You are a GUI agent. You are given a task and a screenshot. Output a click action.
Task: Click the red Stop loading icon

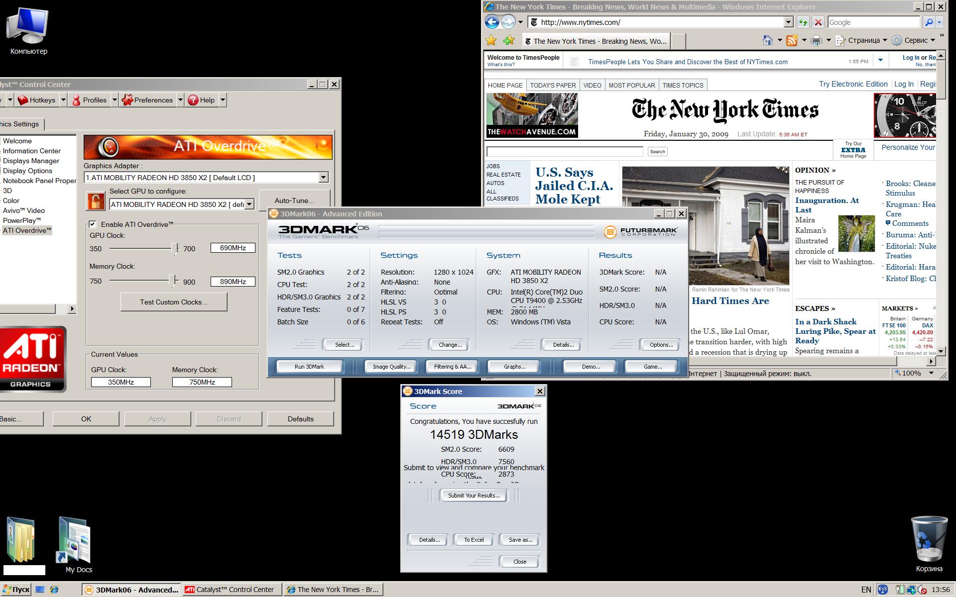coord(818,22)
